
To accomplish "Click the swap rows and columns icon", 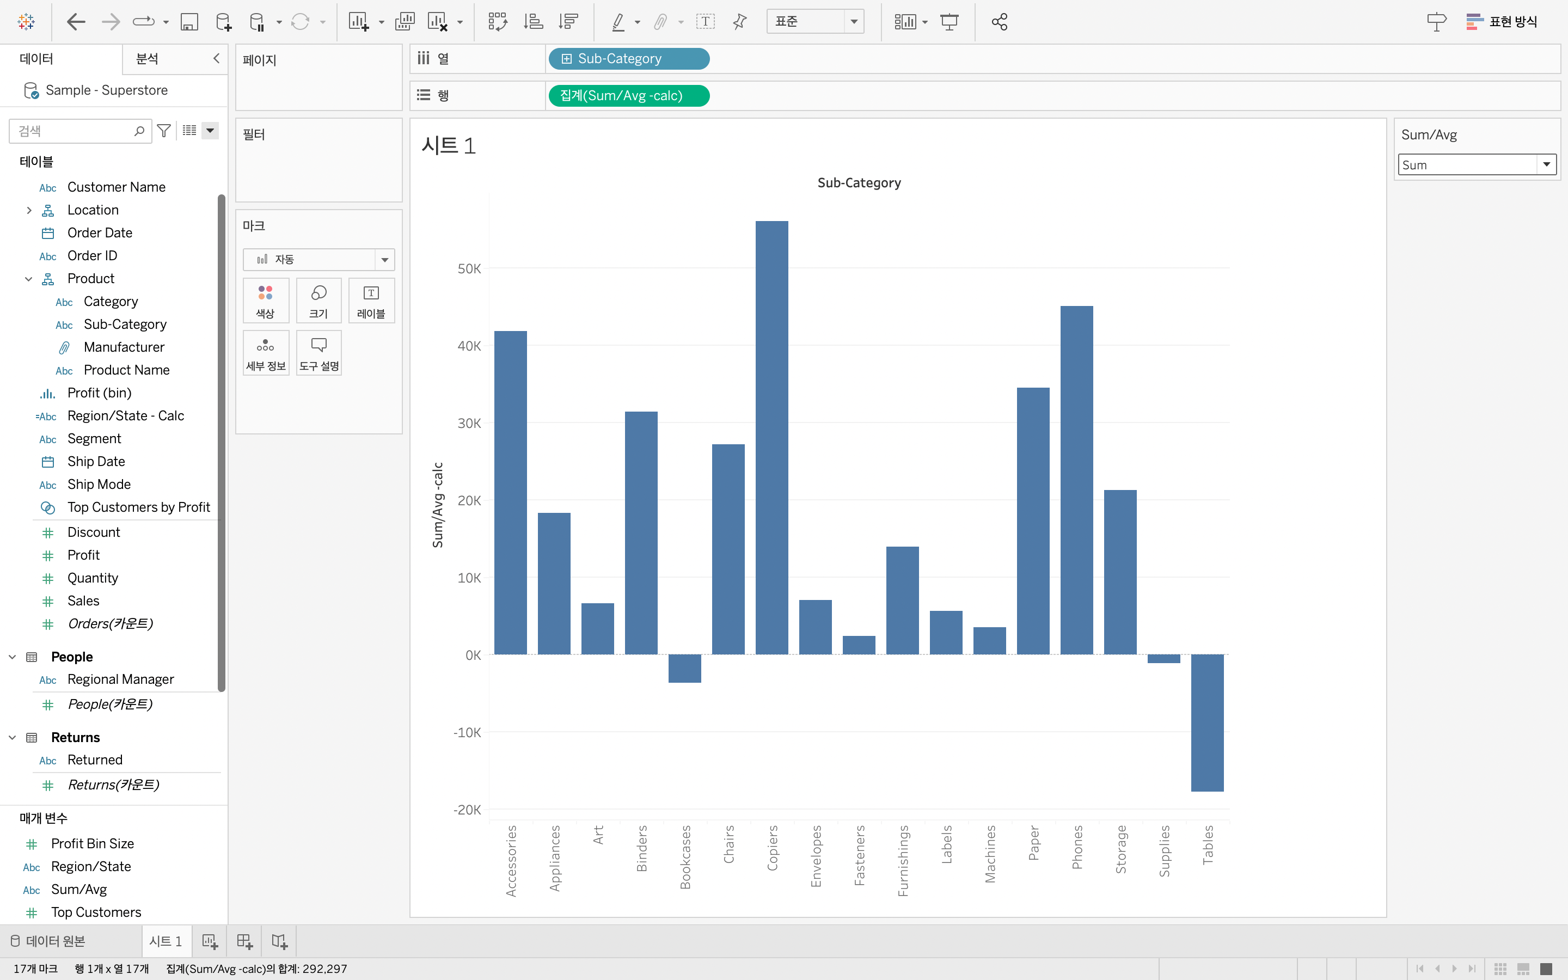I will pyautogui.click(x=498, y=22).
